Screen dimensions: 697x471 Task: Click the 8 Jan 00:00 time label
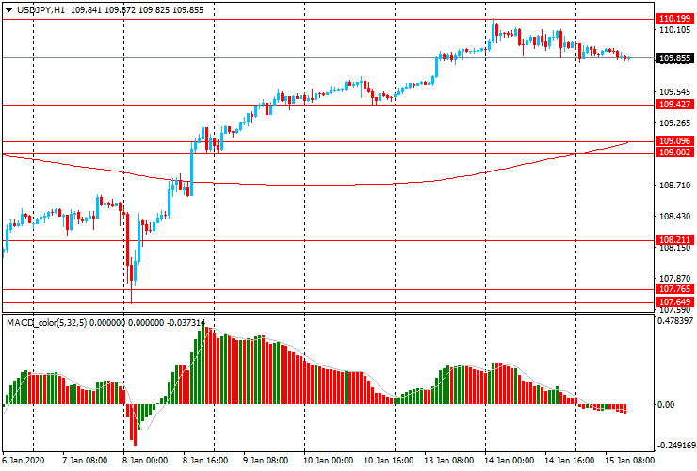[x=145, y=461]
